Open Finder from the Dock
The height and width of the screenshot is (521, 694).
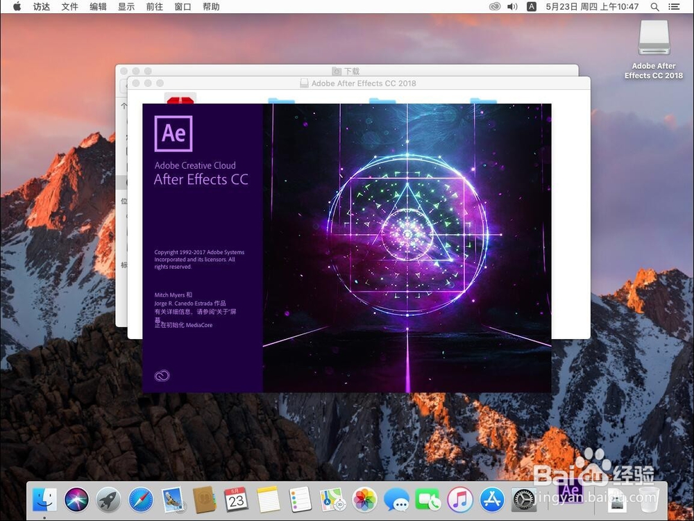point(44,499)
